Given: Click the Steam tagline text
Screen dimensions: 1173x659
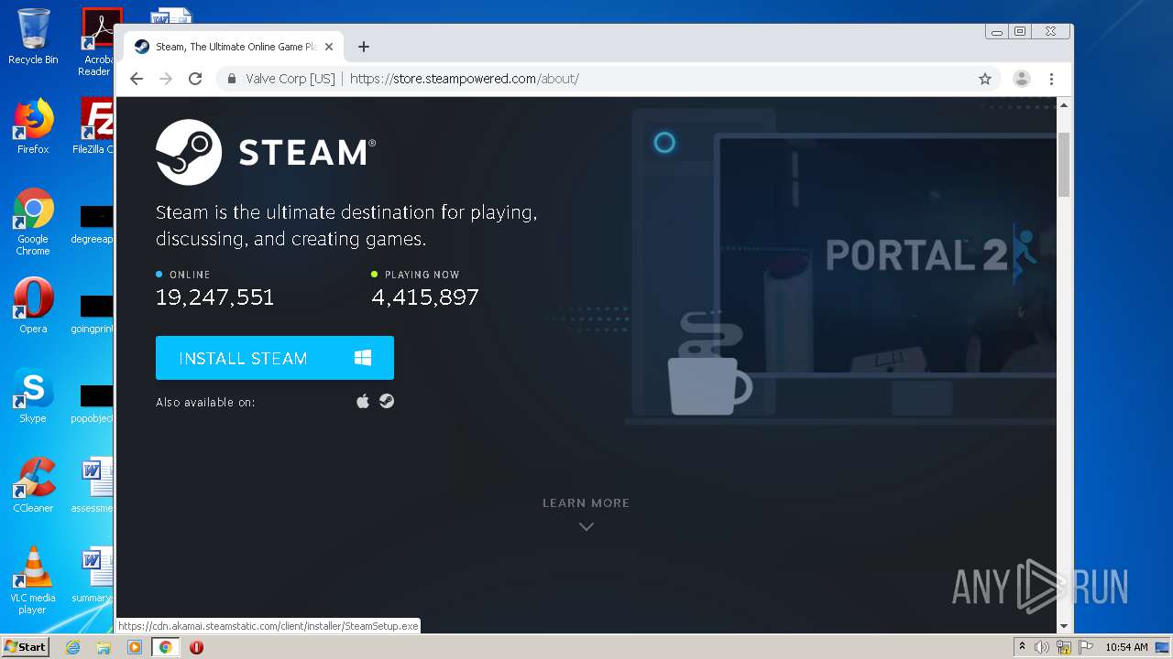Looking at the screenshot, I should click(346, 225).
